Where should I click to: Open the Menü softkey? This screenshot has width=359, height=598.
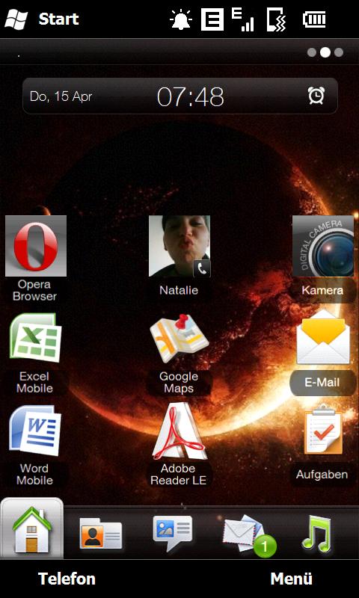(x=292, y=579)
